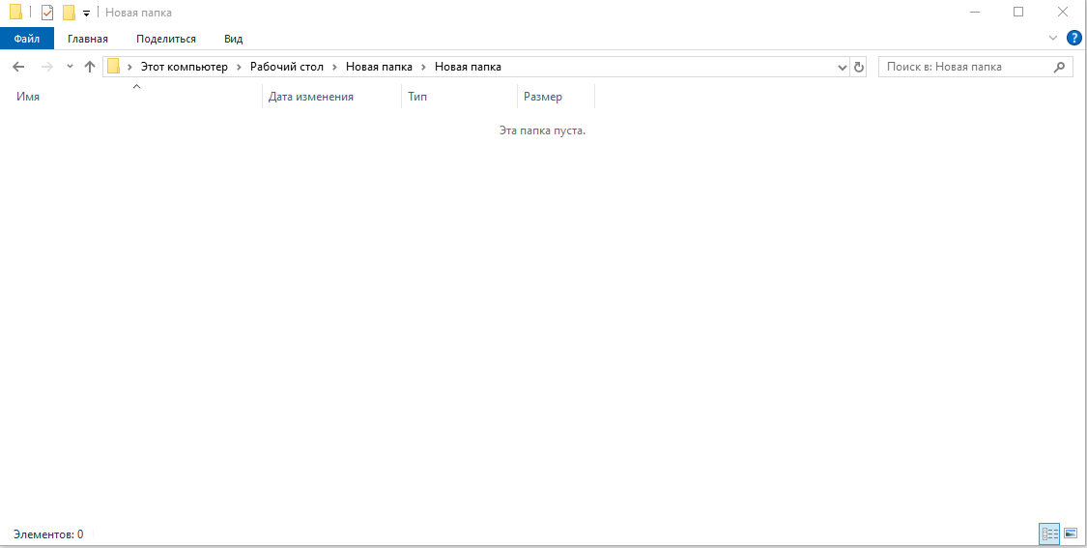Image resolution: width=1087 pixels, height=548 pixels.
Task: Minimize the Новая папка window
Action: (975, 12)
